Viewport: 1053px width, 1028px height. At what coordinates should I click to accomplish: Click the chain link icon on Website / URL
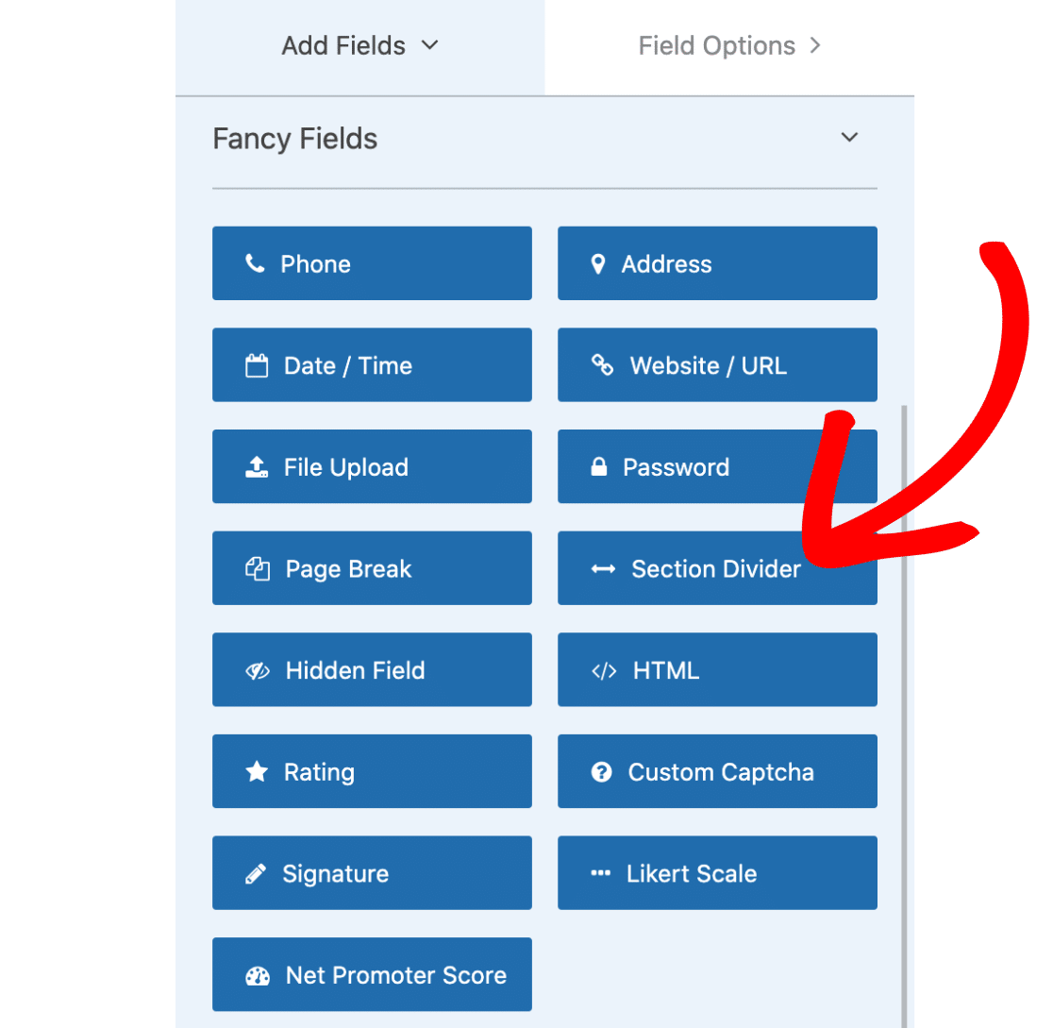coord(600,365)
